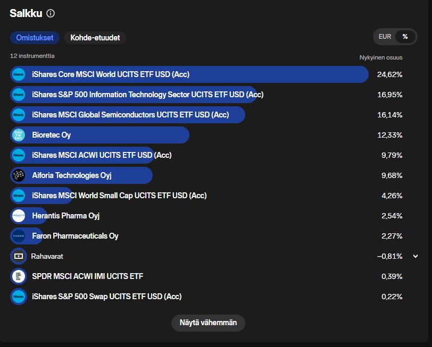
Task: Open iShares MSCI Global Semiconductors holding
Action: tap(130, 115)
